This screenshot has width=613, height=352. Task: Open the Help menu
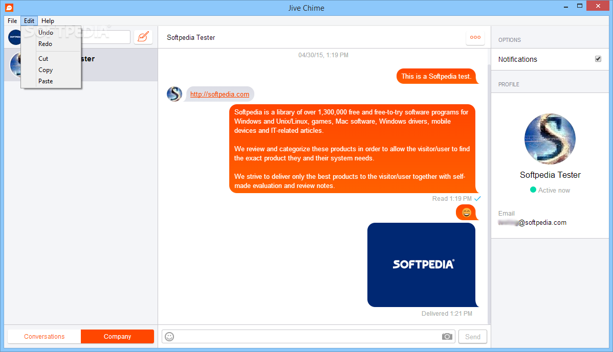[48, 20]
